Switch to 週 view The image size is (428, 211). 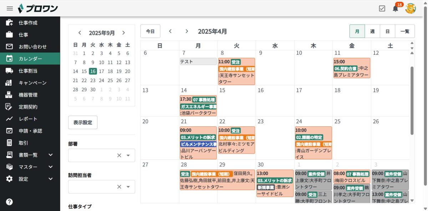(372, 31)
